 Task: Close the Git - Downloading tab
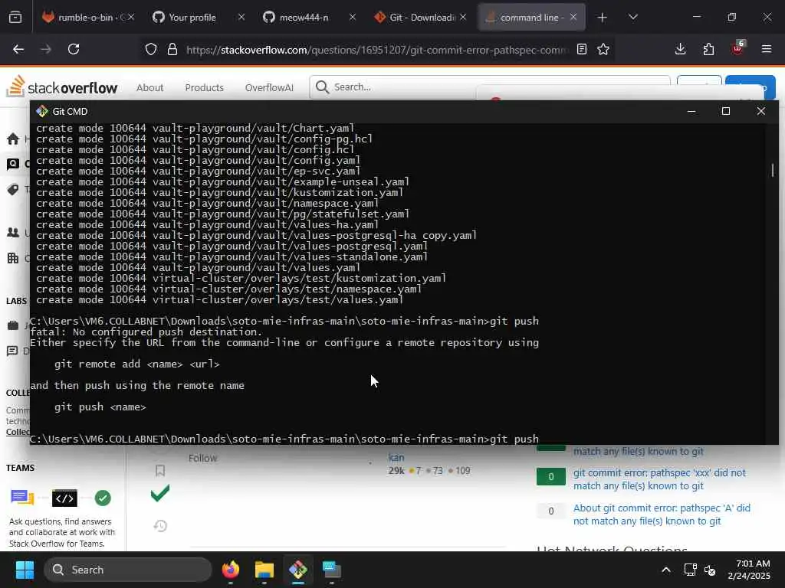coord(463,18)
